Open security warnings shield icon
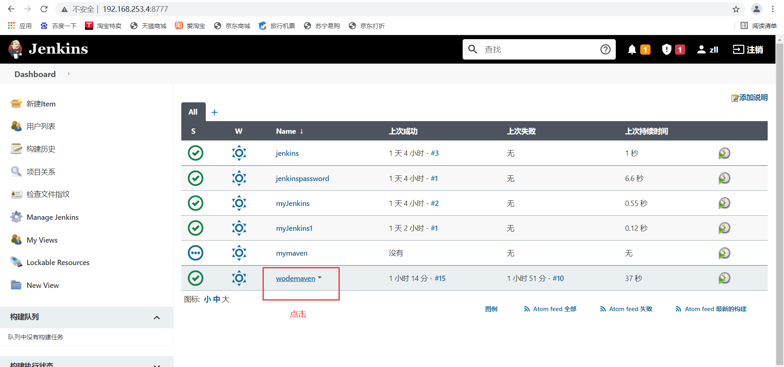Viewport: 784px width, 367px height. point(666,49)
